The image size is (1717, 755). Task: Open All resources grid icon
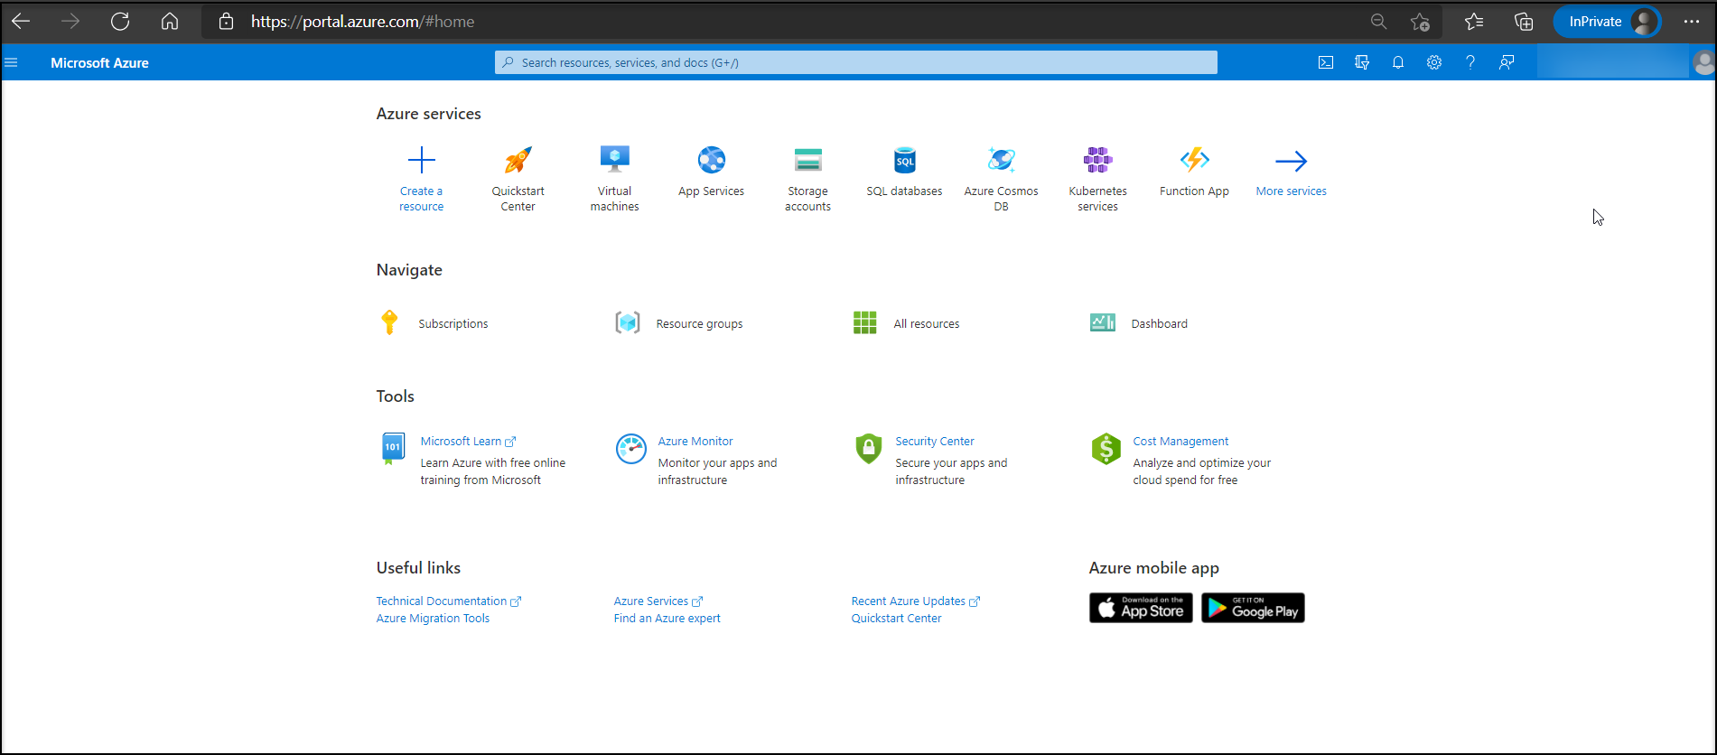coord(865,322)
